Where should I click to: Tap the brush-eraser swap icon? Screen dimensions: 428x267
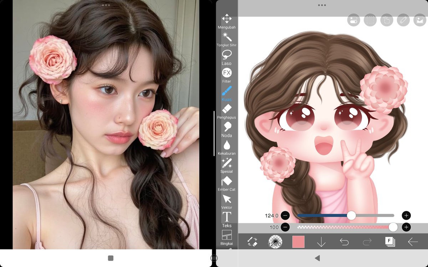coord(252,242)
